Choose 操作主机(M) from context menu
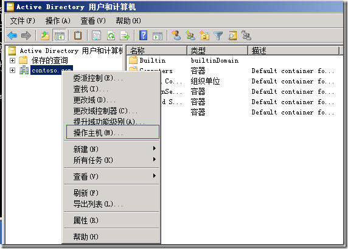 (x=113, y=133)
